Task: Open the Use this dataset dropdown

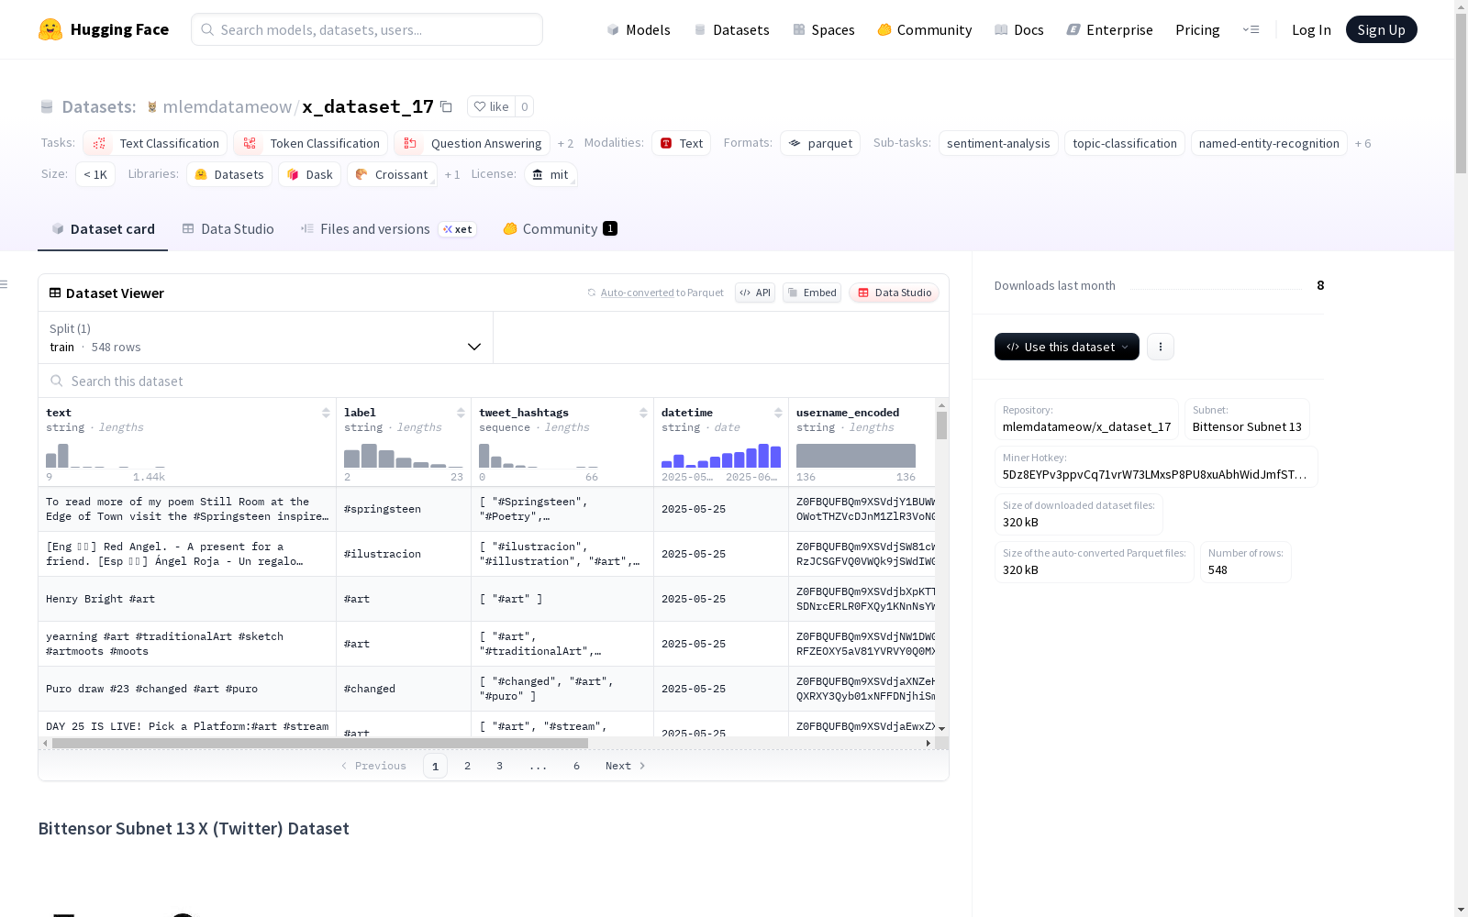Action: 1067,347
